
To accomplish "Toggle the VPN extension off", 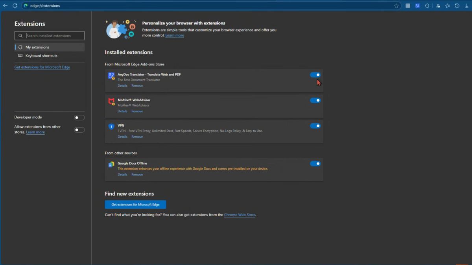I will pos(315,126).
